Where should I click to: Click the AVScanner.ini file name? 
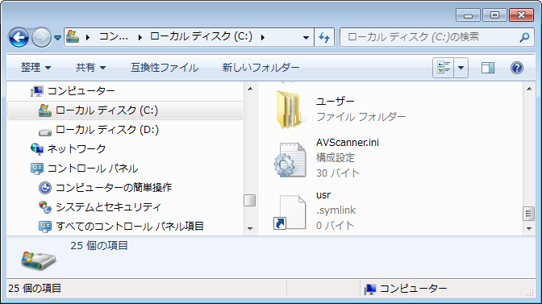coord(348,143)
